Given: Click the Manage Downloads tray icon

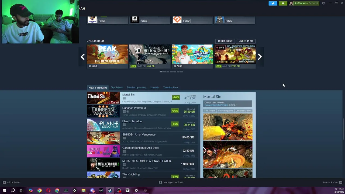Looking at the screenshot, I should [x=160, y=182].
